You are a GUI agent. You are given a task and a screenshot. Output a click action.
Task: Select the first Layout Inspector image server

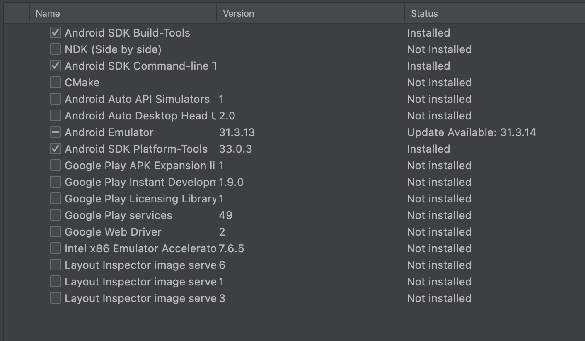point(55,265)
